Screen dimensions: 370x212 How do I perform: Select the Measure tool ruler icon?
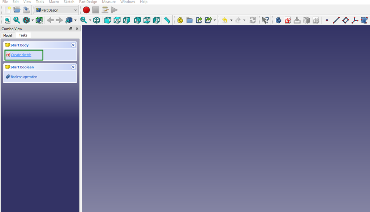point(167,20)
